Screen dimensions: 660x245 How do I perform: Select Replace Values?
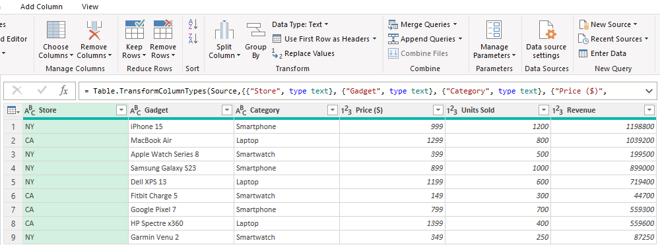(x=304, y=53)
